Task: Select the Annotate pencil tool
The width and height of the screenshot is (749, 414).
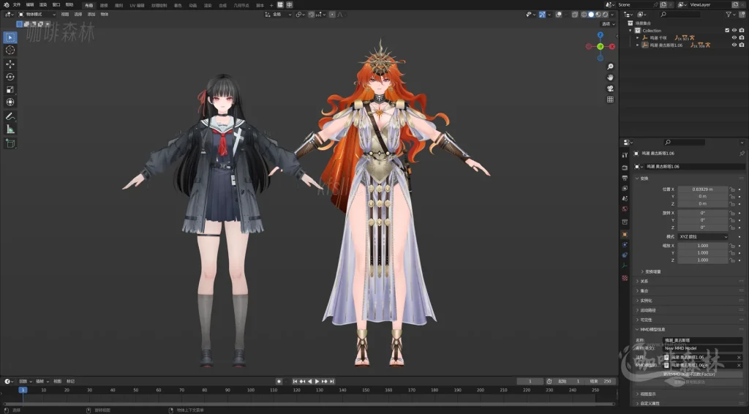Action: (10, 116)
